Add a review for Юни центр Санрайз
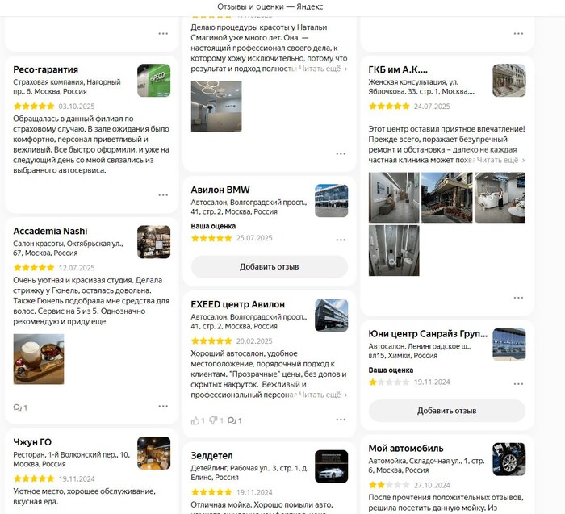This screenshot has height=514, width=565. [447, 411]
